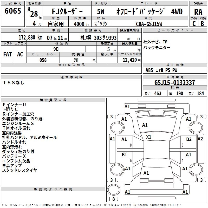Select chassis number GSJ15-0132337

(x=175, y=82)
